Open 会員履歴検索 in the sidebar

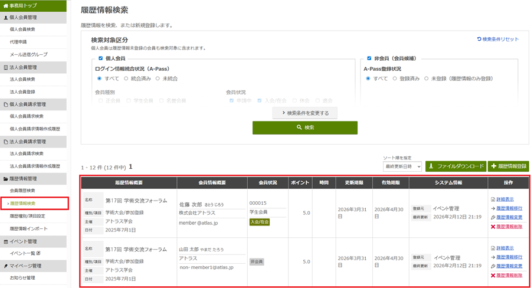[x=22, y=191]
